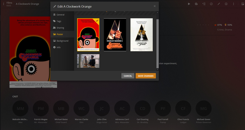Click the dialog scrollbar down arrow

(157, 69)
